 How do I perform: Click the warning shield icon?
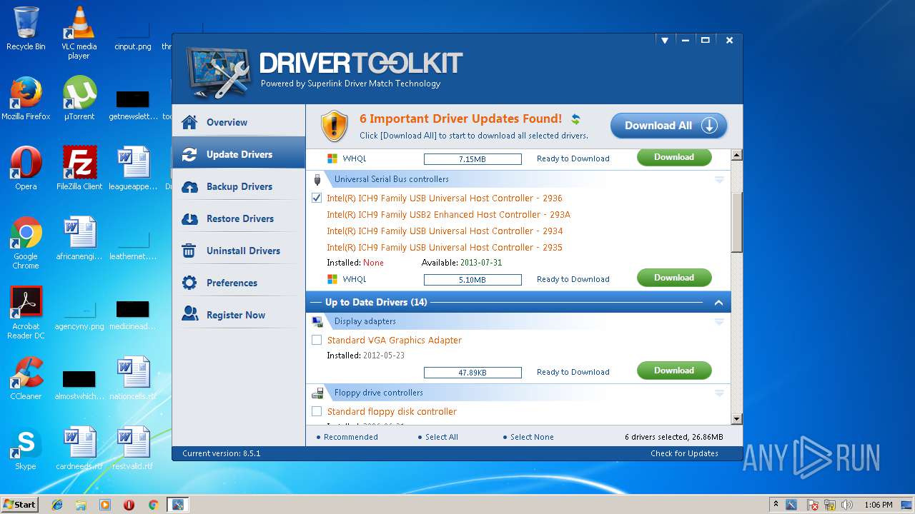tap(334, 126)
